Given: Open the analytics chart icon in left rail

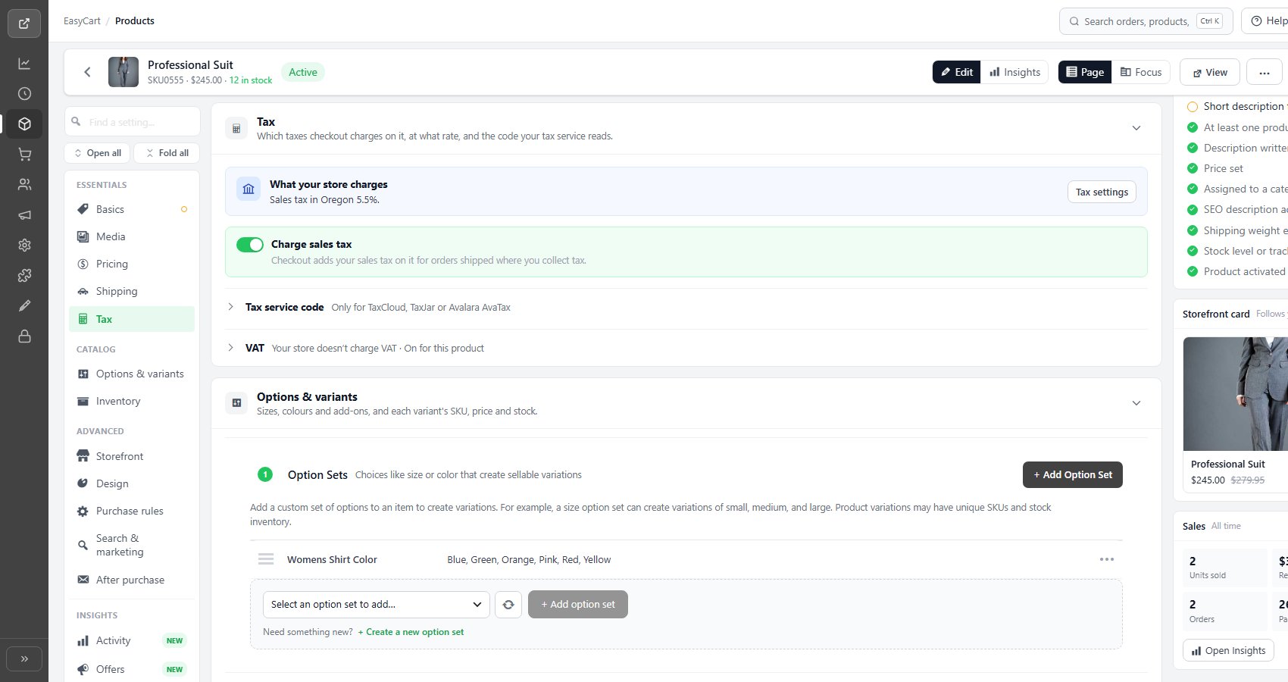Looking at the screenshot, I should point(24,64).
